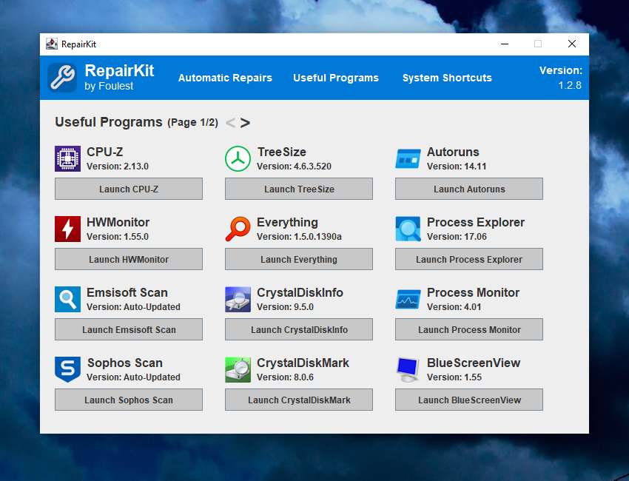629x481 pixels.
Task: Click the RepairKit wrench logo
Action: pos(61,78)
